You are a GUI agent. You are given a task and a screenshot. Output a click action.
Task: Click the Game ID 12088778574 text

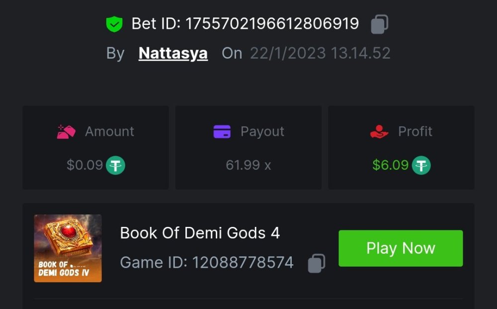click(207, 262)
